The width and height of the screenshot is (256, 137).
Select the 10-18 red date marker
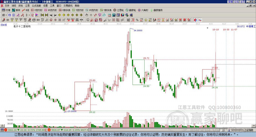pyautogui.click(x=215, y=29)
